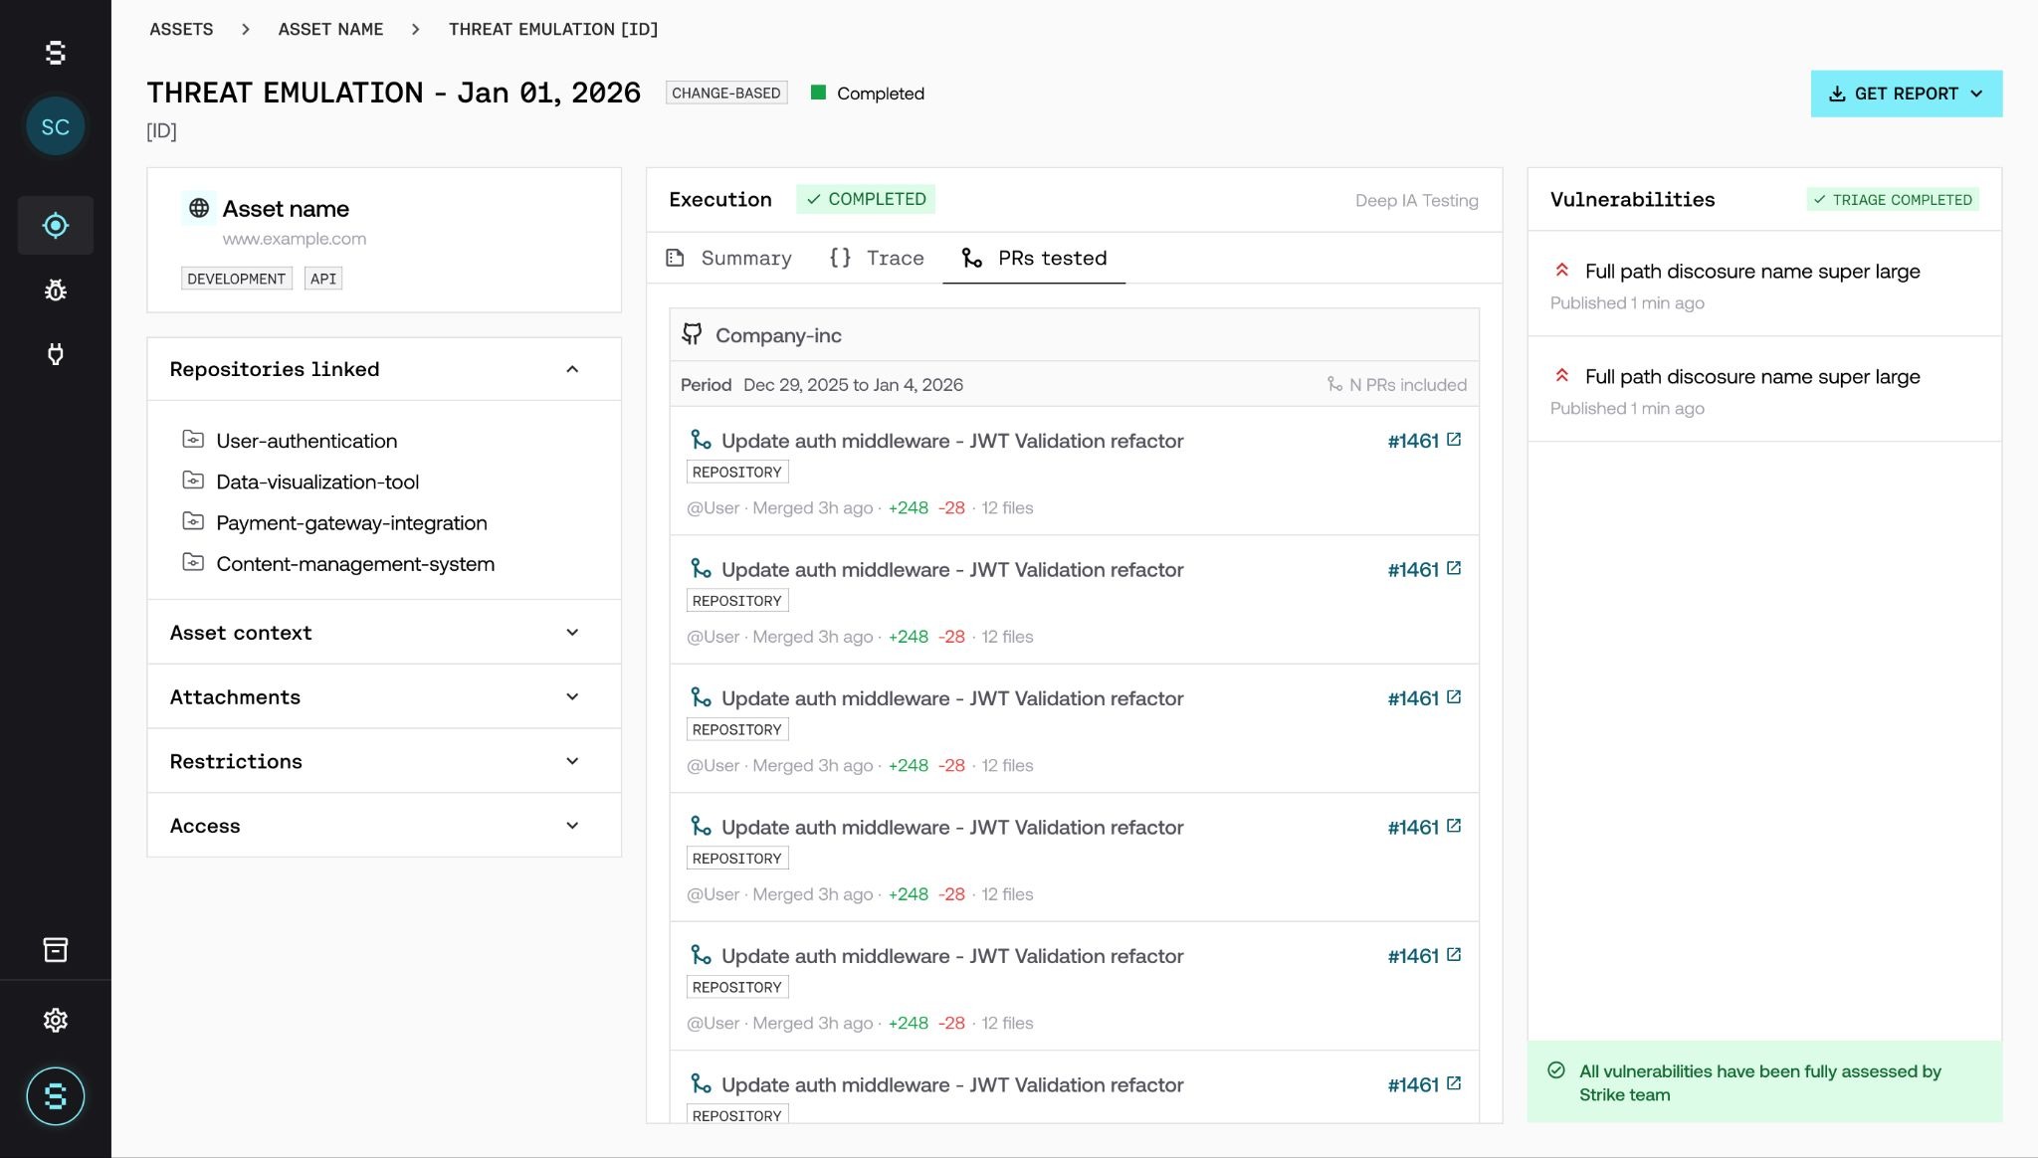Viewport: 2038px width, 1158px height.
Task: Click the severity icon on the first vulnerability
Action: [1562, 270]
